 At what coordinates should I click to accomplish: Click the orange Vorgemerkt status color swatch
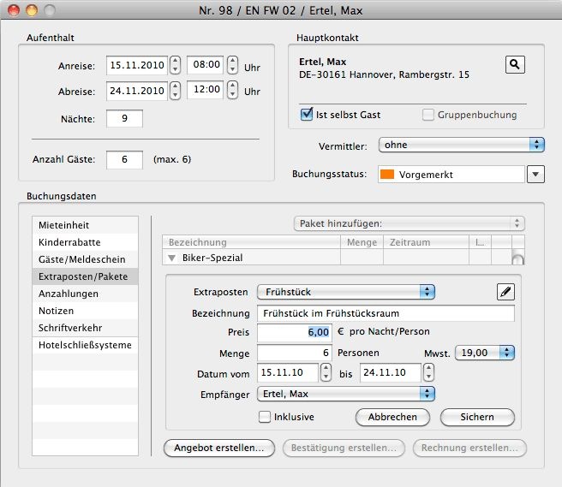pos(386,175)
